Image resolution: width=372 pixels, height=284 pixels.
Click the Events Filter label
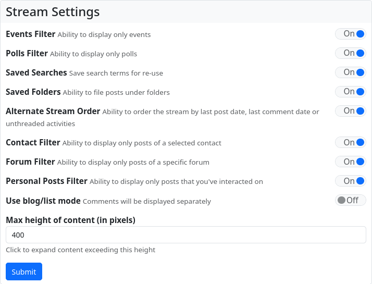point(30,34)
